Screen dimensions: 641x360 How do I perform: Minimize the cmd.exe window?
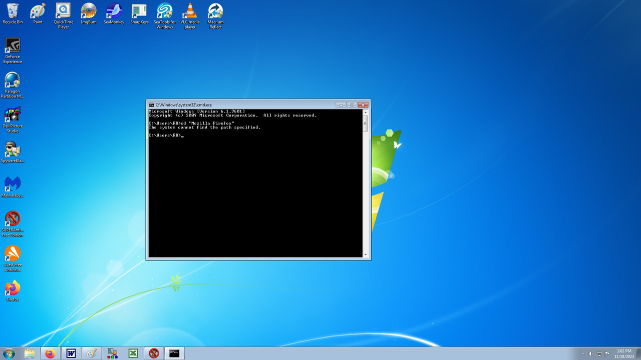pyautogui.click(x=341, y=104)
